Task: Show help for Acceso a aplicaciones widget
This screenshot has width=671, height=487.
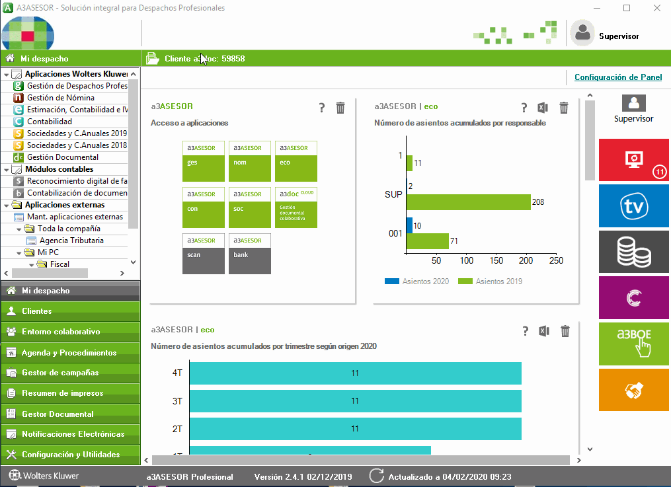Action: coord(322,108)
